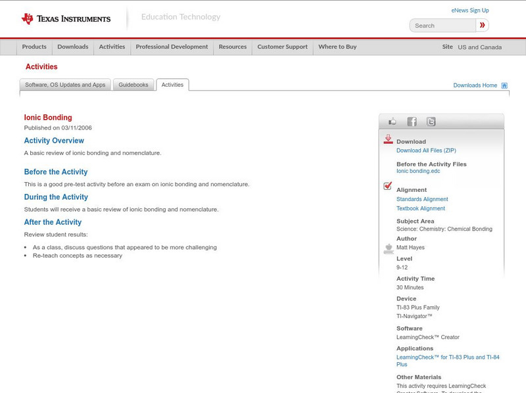Click the After the Activity heading
Image resolution: width=526 pixels, height=393 pixels.
coord(53,222)
